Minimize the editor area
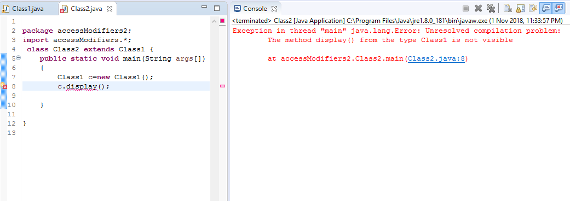Viewport: 570px width, 201px height. tap(204, 7)
